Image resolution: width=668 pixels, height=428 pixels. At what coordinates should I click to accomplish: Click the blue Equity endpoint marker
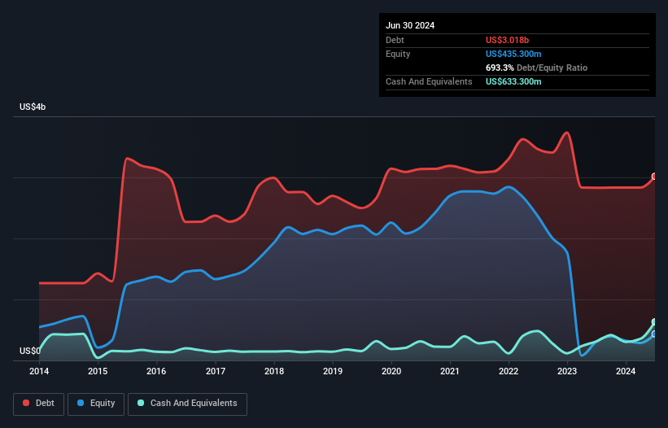click(655, 334)
